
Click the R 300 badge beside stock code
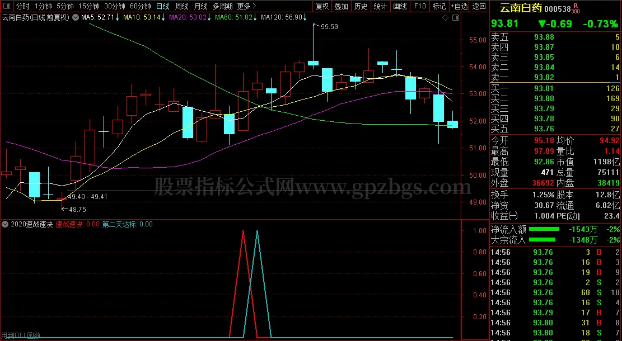coord(576,9)
